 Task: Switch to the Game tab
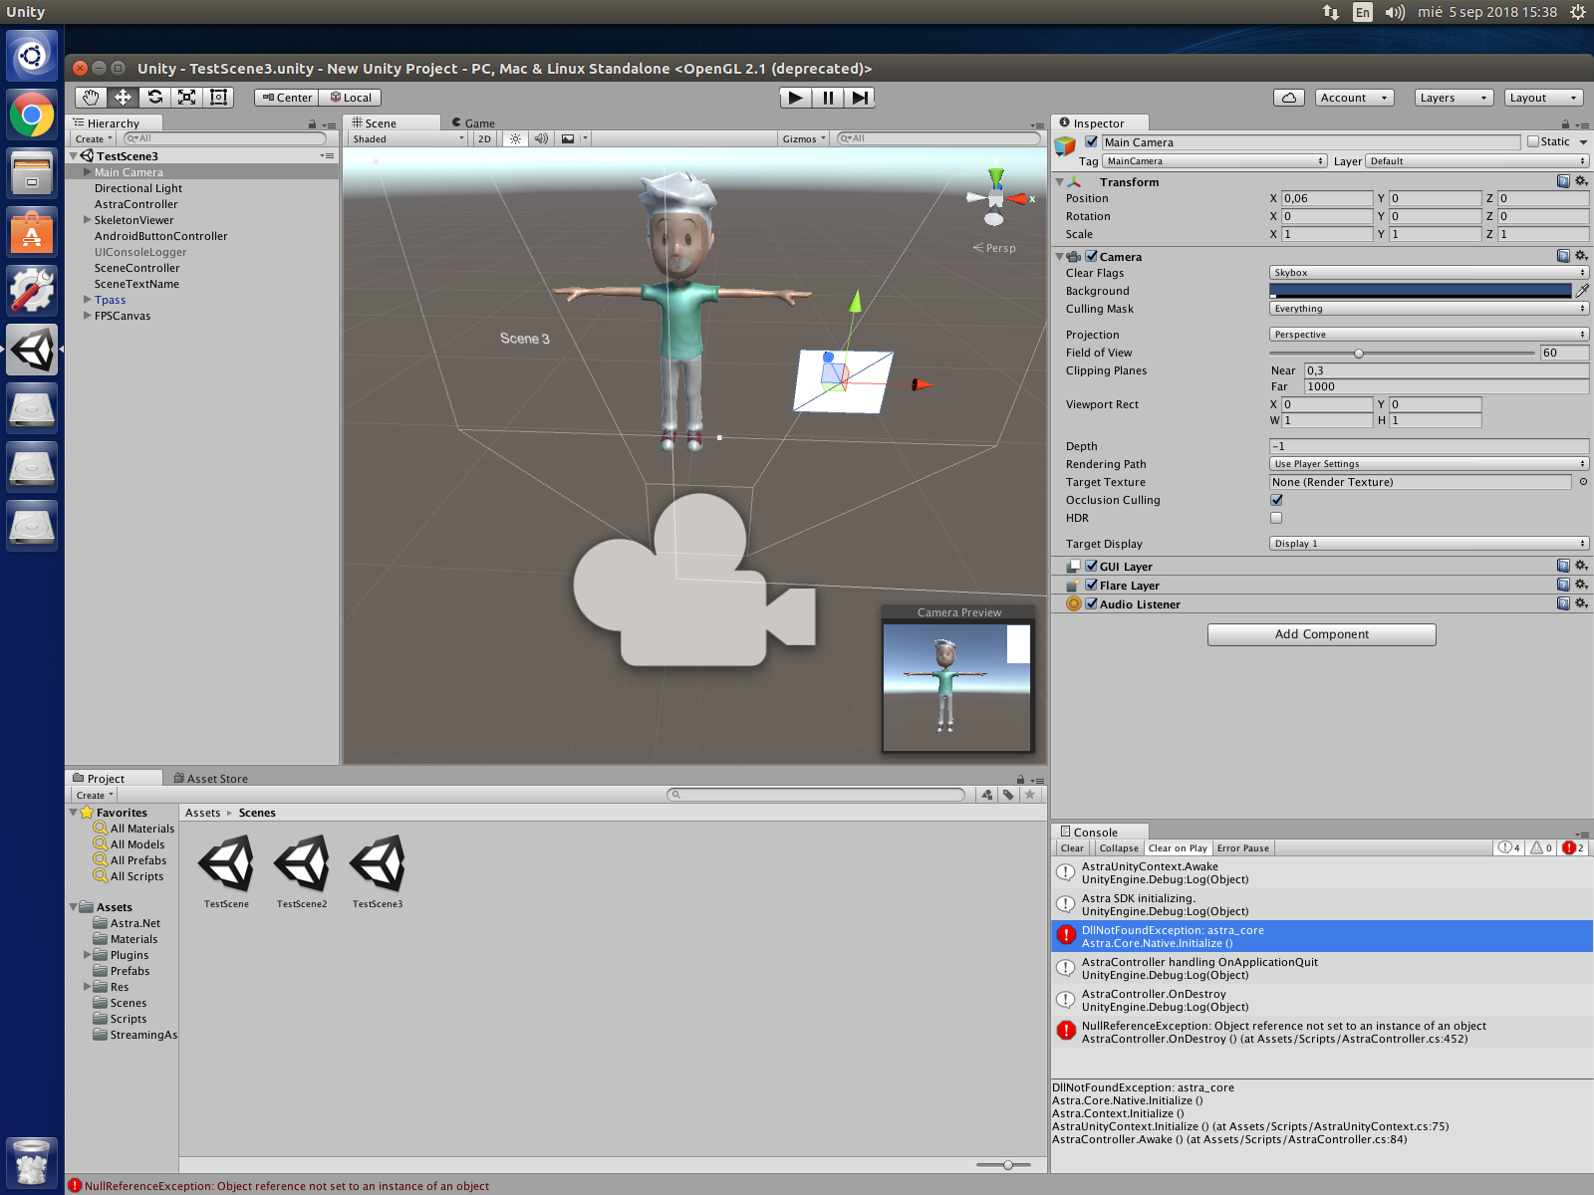pyautogui.click(x=473, y=123)
